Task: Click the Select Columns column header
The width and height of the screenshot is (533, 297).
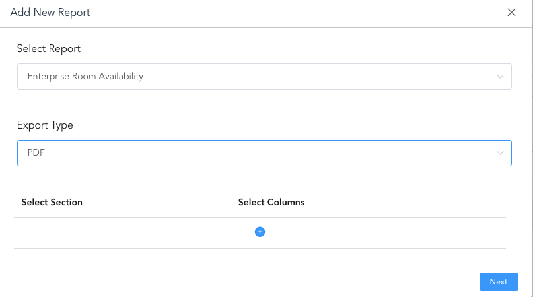Action: (x=271, y=202)
